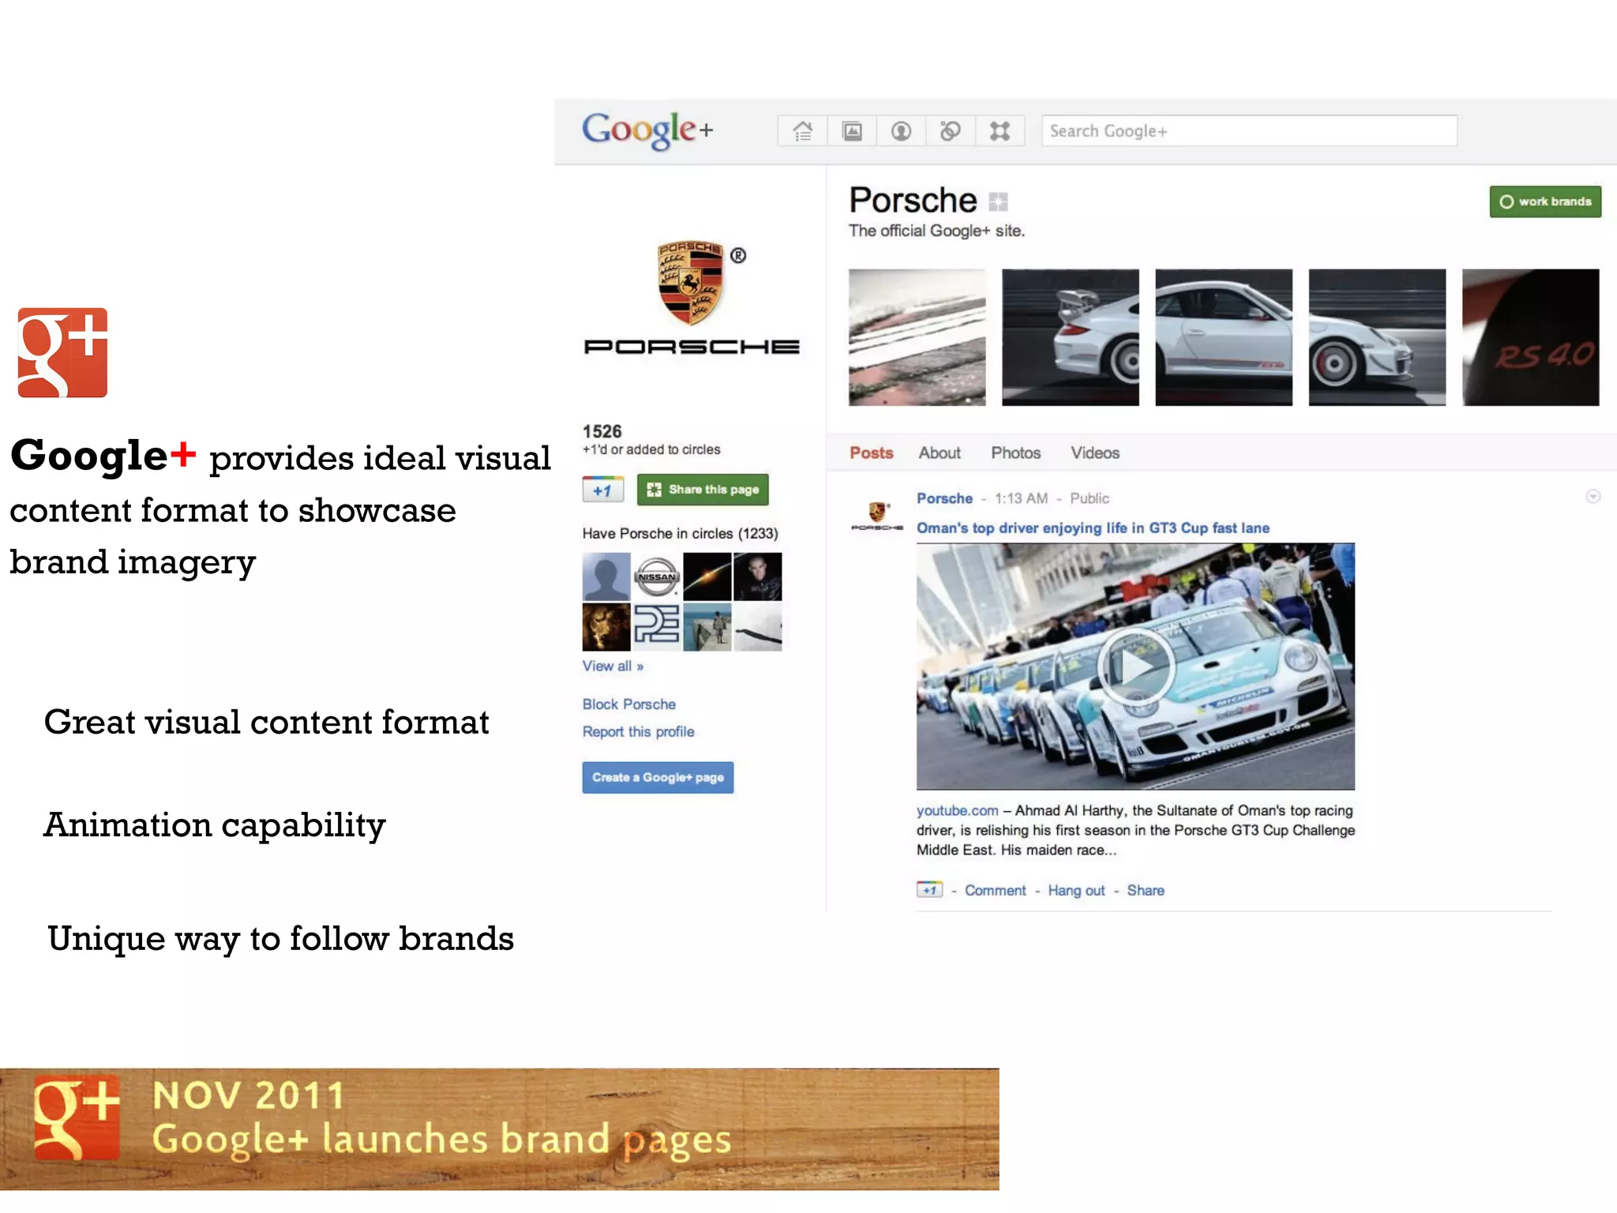Switch to the Videos tab
This screenshot has height=1213, width=1617.
click(1095, 453)
